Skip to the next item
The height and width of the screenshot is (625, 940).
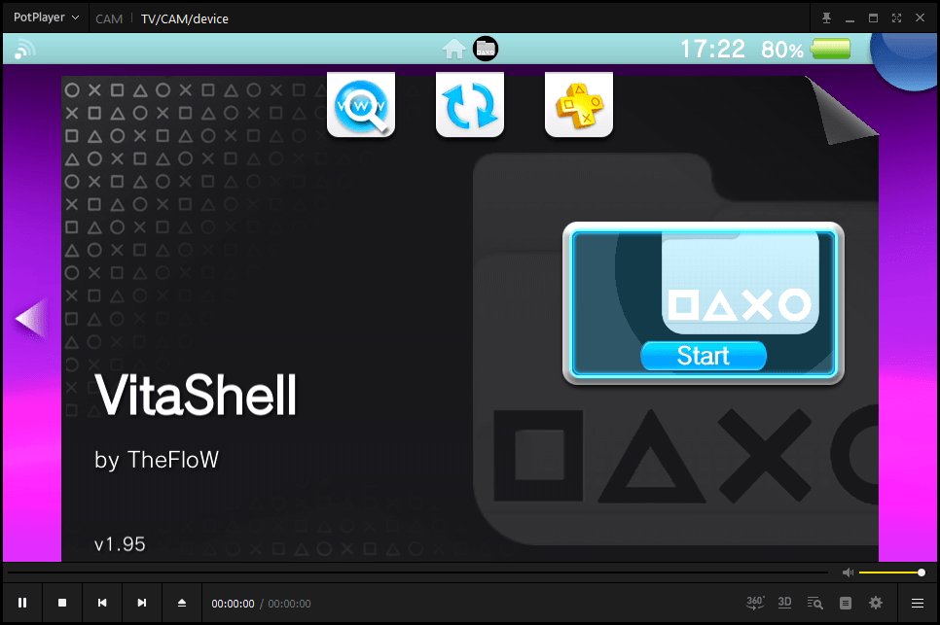click(x=142, y=603)
